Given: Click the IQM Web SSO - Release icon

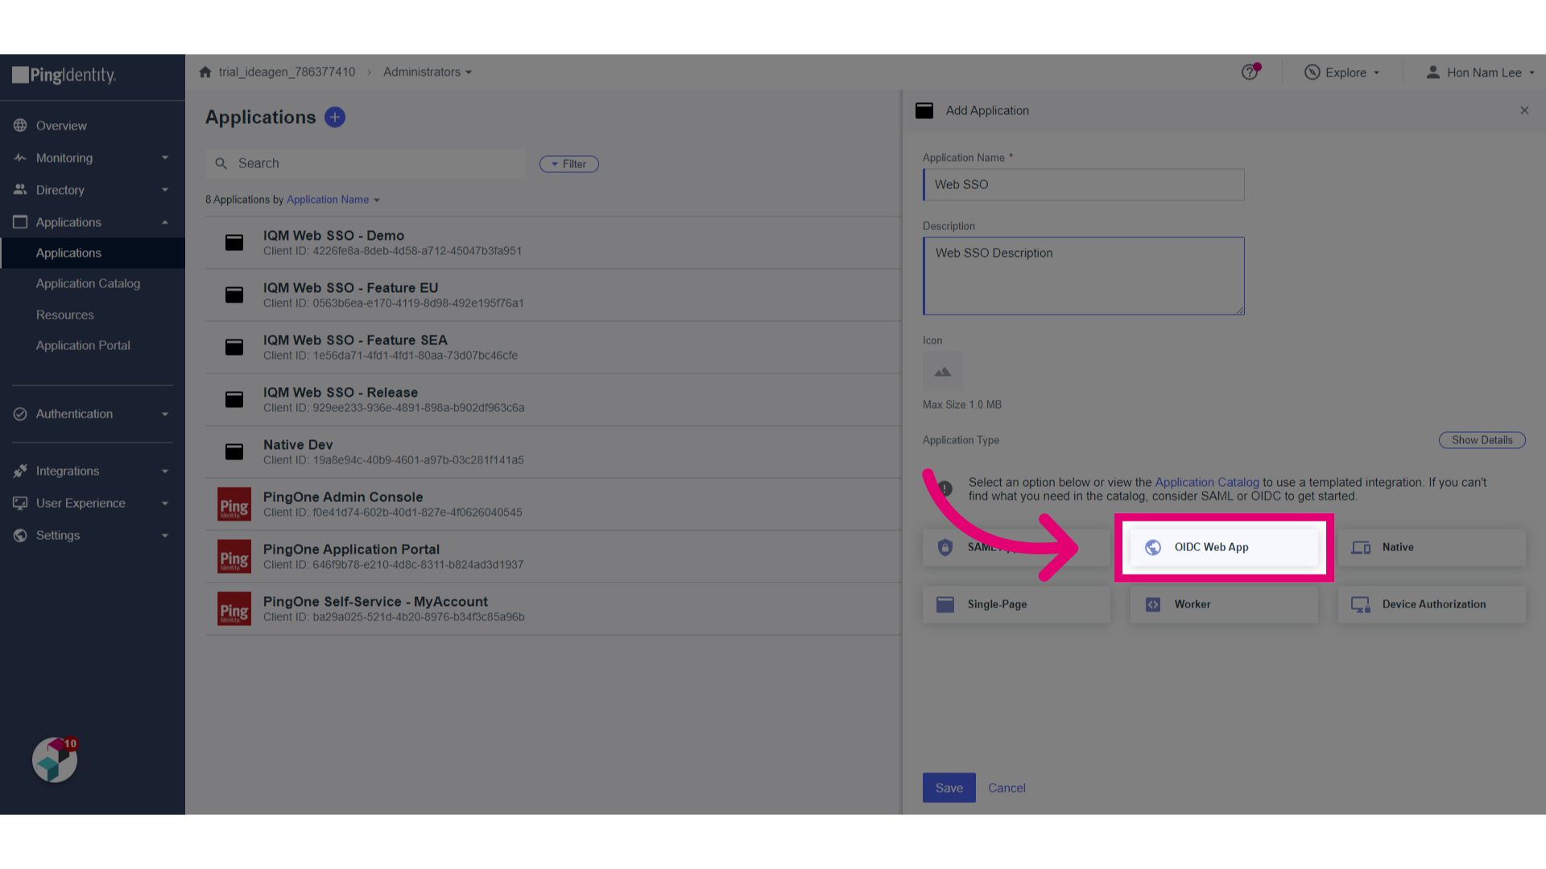Looking at the screenshot, I should point(234,399).
